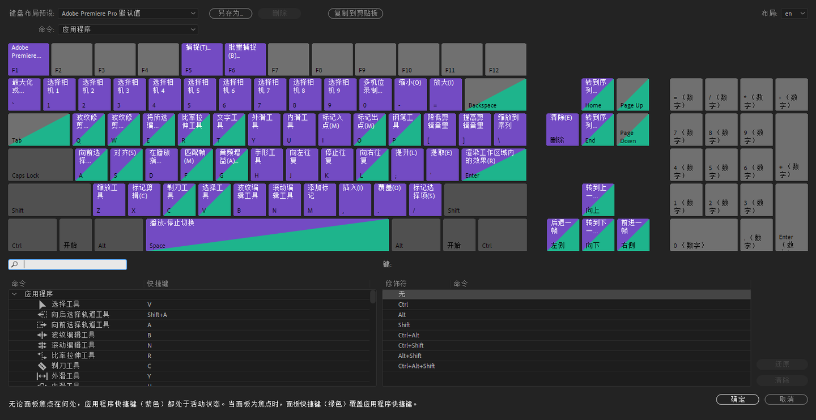
Task: Select the 无 modifier row
Action: (567, 294)
